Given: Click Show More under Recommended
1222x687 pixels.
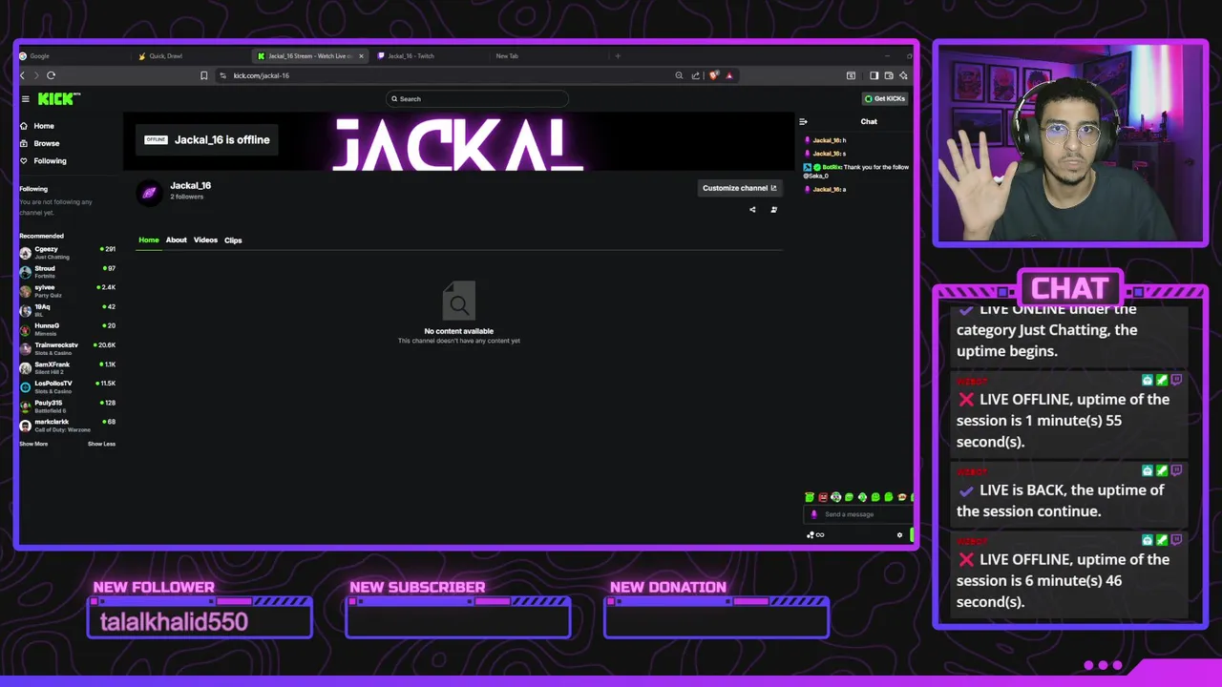Looking at the screenshot, I should (x=33, y=444).
